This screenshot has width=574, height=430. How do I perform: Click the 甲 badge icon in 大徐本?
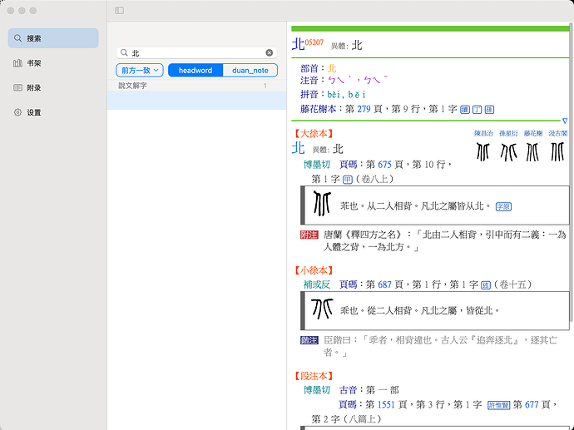[348, 180]
